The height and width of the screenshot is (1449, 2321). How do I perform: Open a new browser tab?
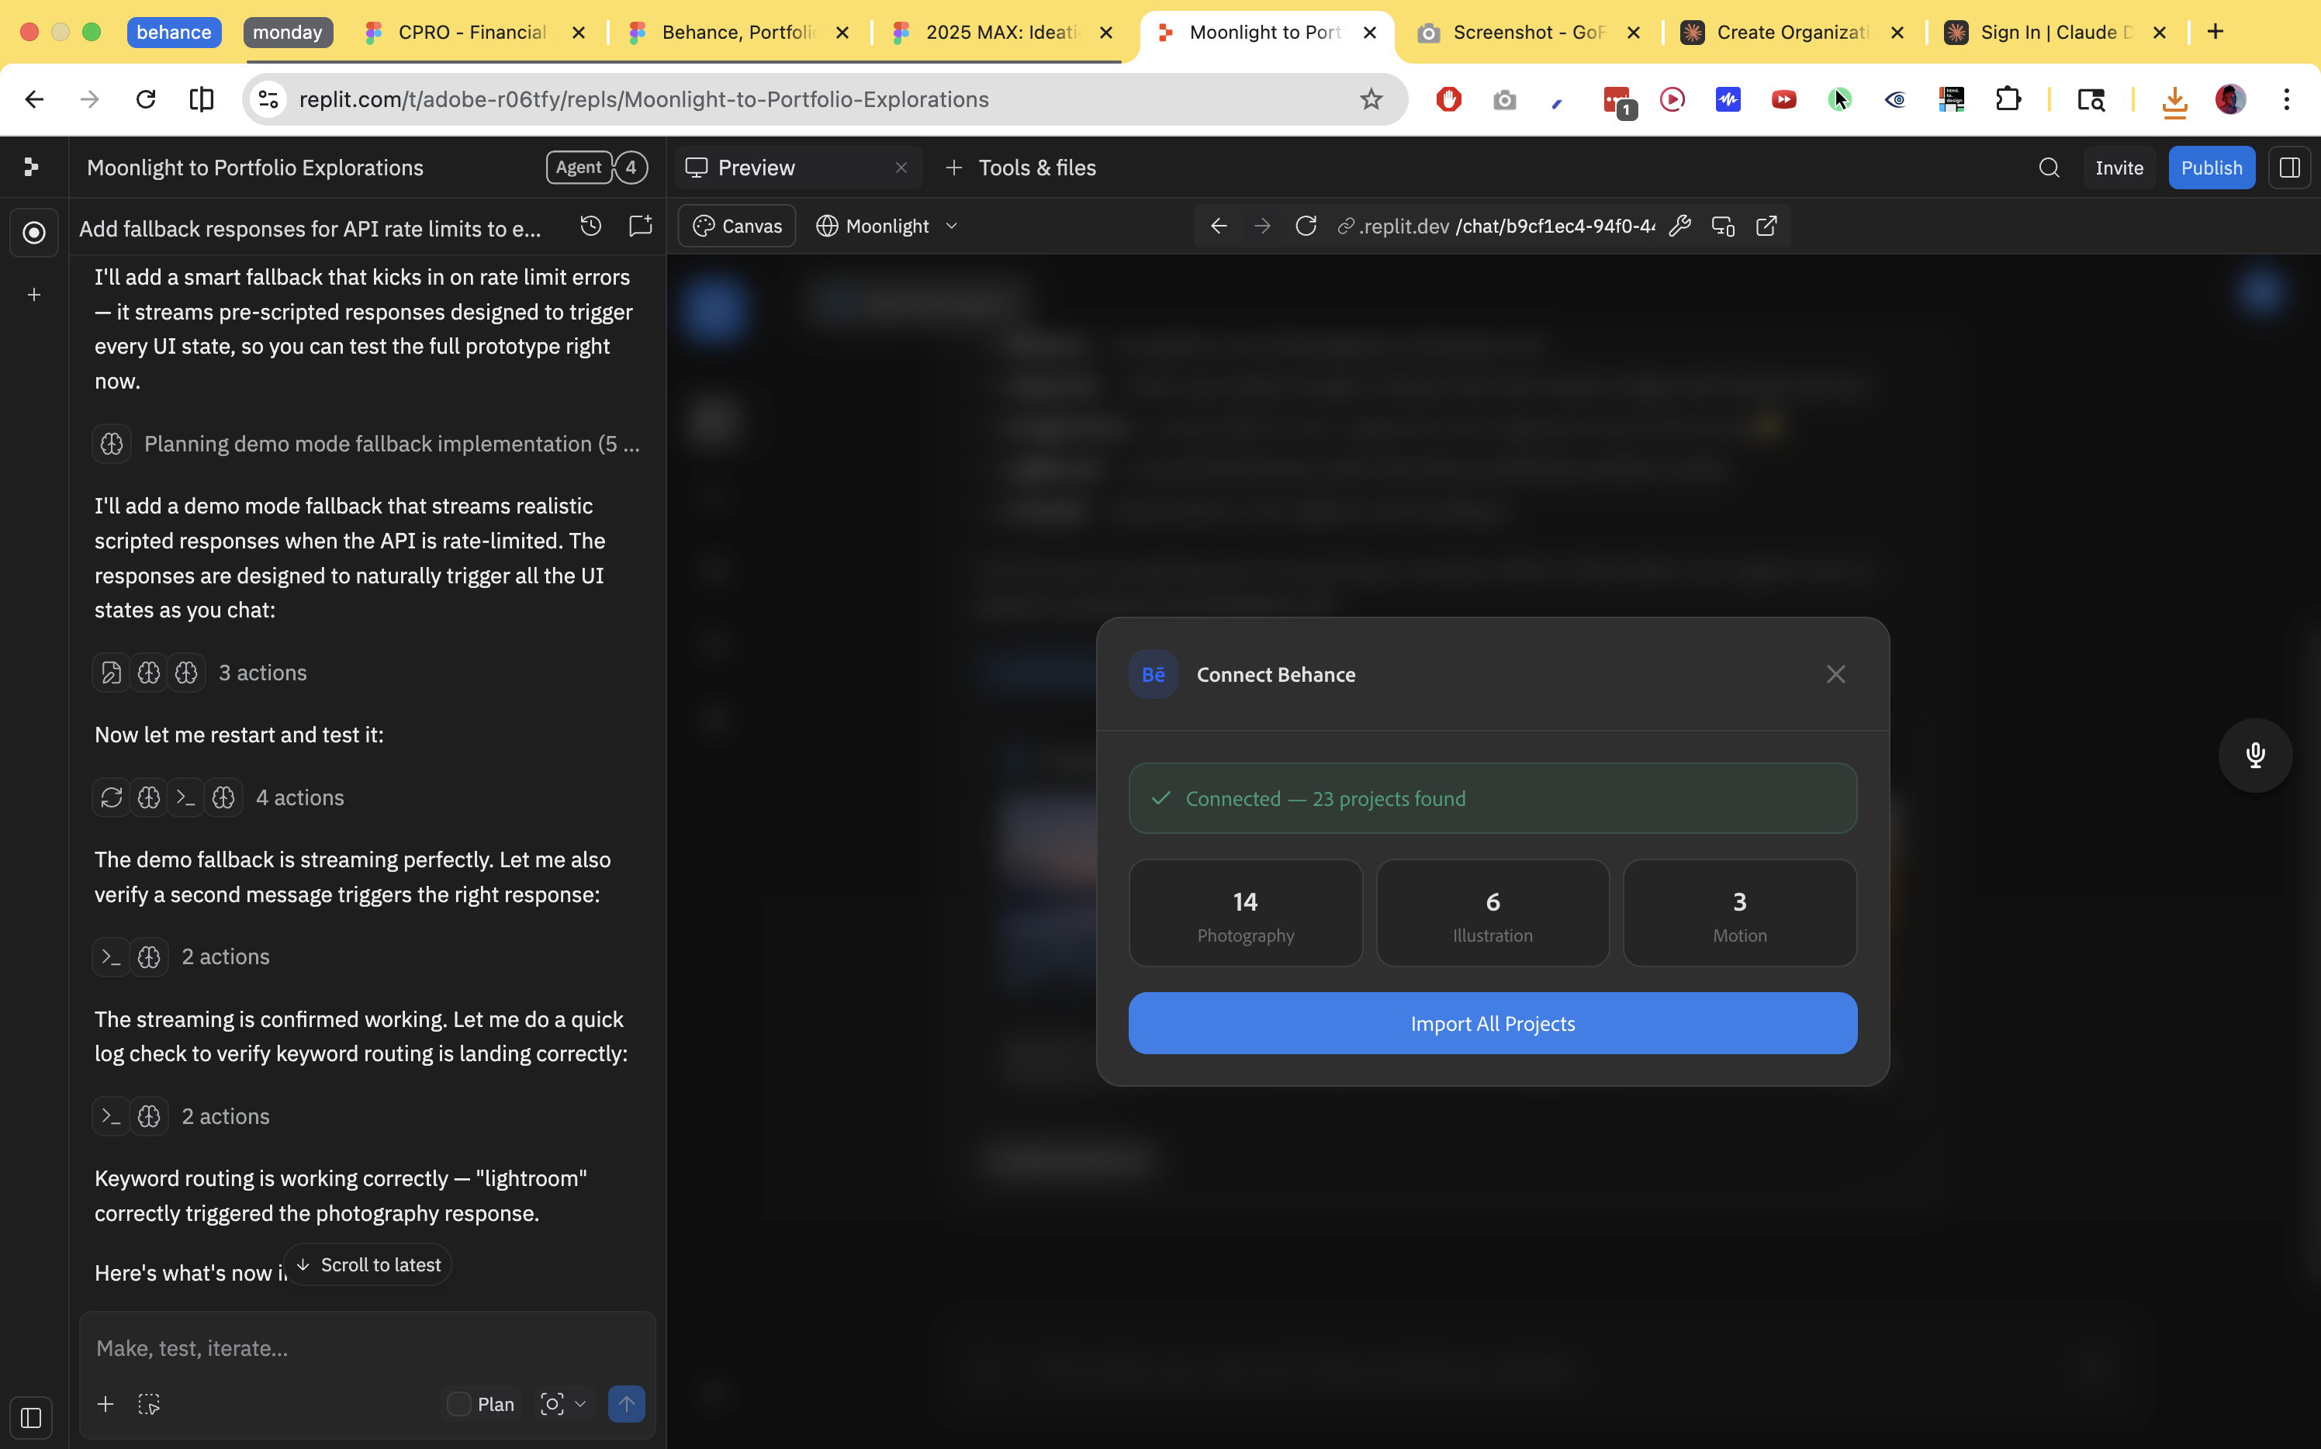2215,32
